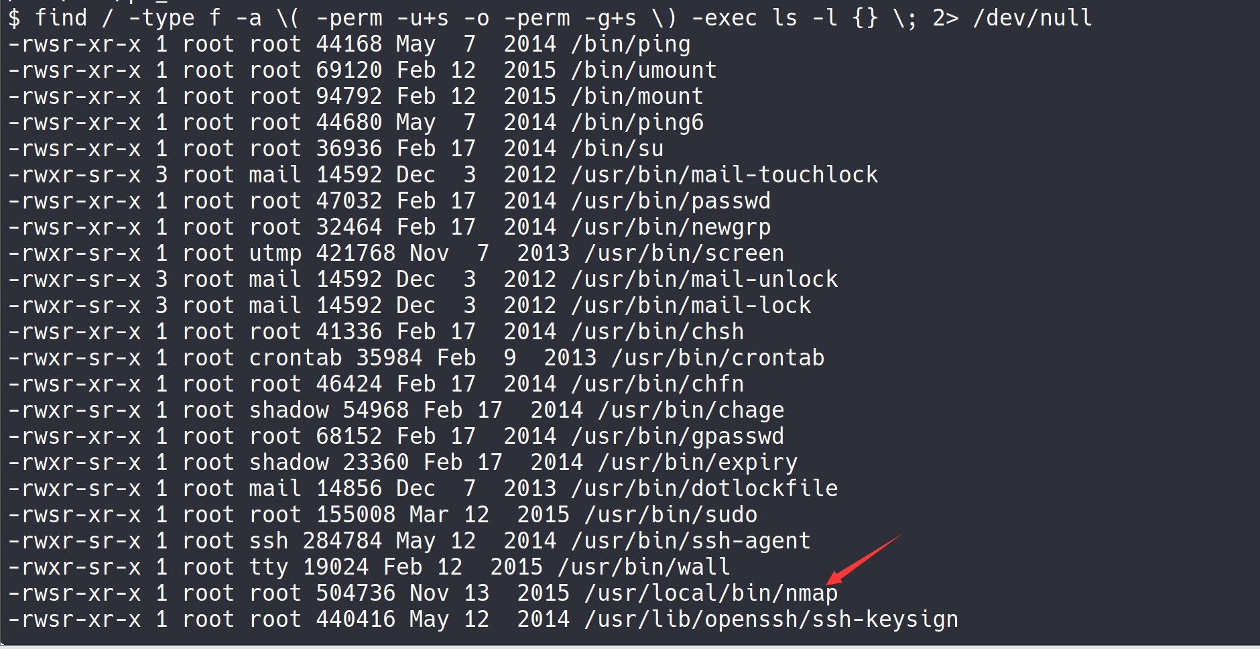
Task: Select the /usr/bin/dotlockfile path
Action: point(704,489)
